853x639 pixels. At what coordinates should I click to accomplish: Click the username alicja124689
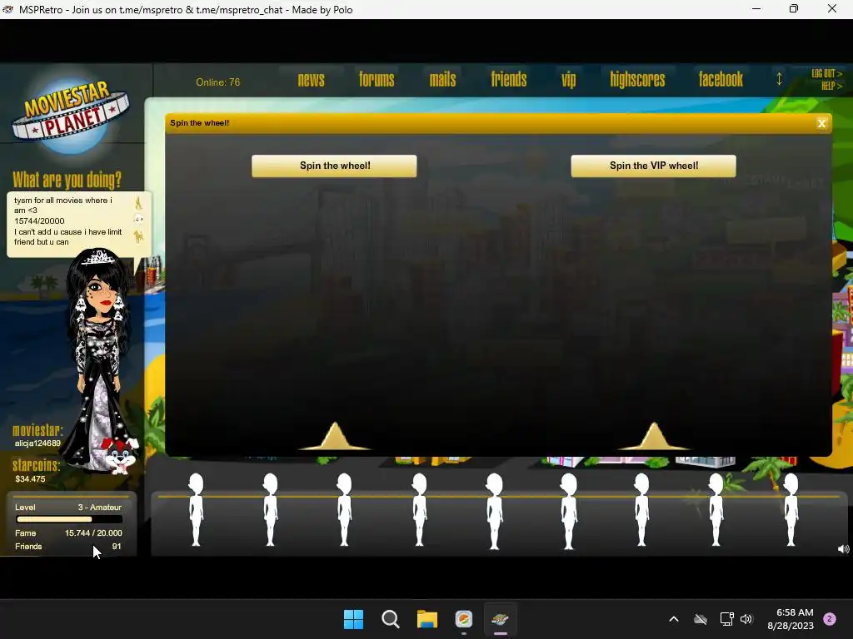(x=37, y=443)
